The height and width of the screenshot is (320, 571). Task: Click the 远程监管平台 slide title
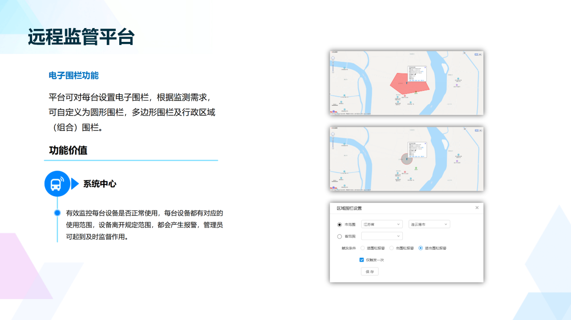81,36
